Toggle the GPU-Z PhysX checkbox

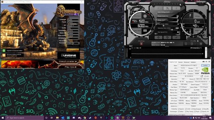click(x=195, y=111)
